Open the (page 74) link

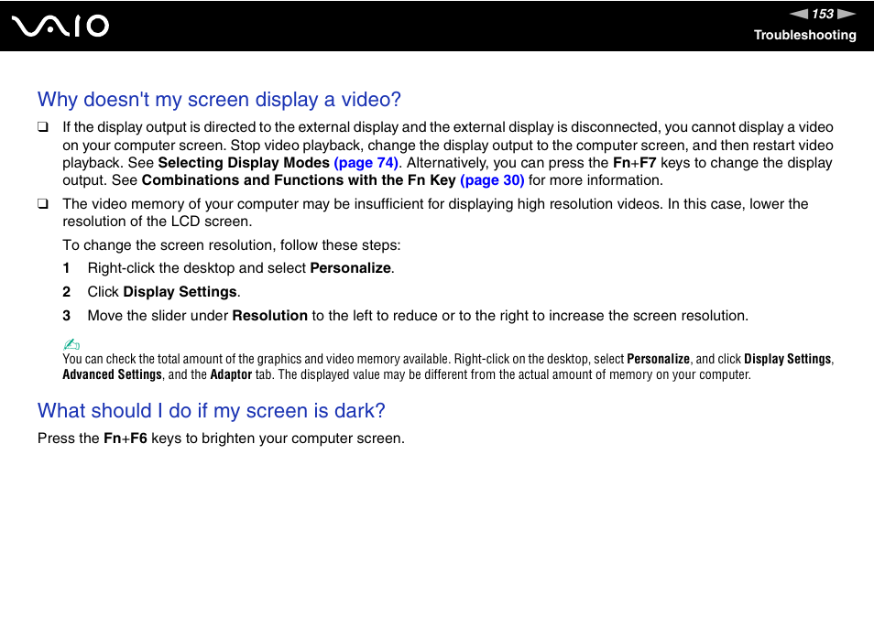click(366, 163)
